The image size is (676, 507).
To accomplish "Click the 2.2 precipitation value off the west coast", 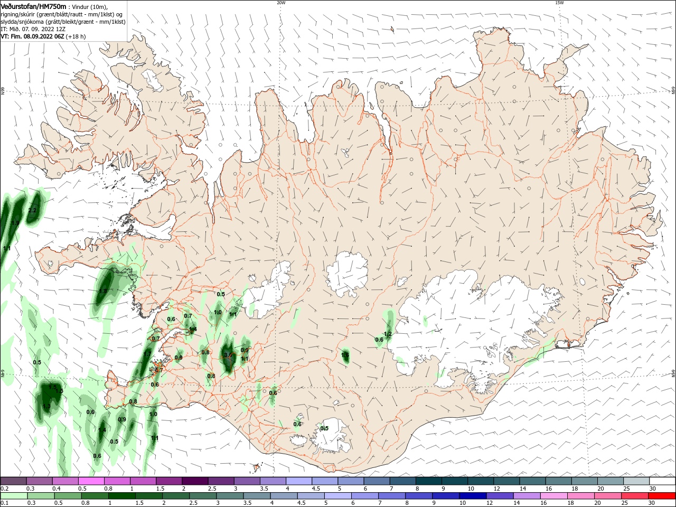I will click(32, 210).
